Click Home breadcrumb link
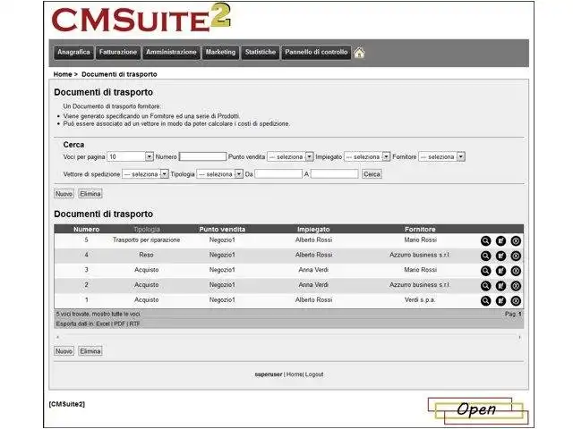The image size is (573, 429). point(63,74)
